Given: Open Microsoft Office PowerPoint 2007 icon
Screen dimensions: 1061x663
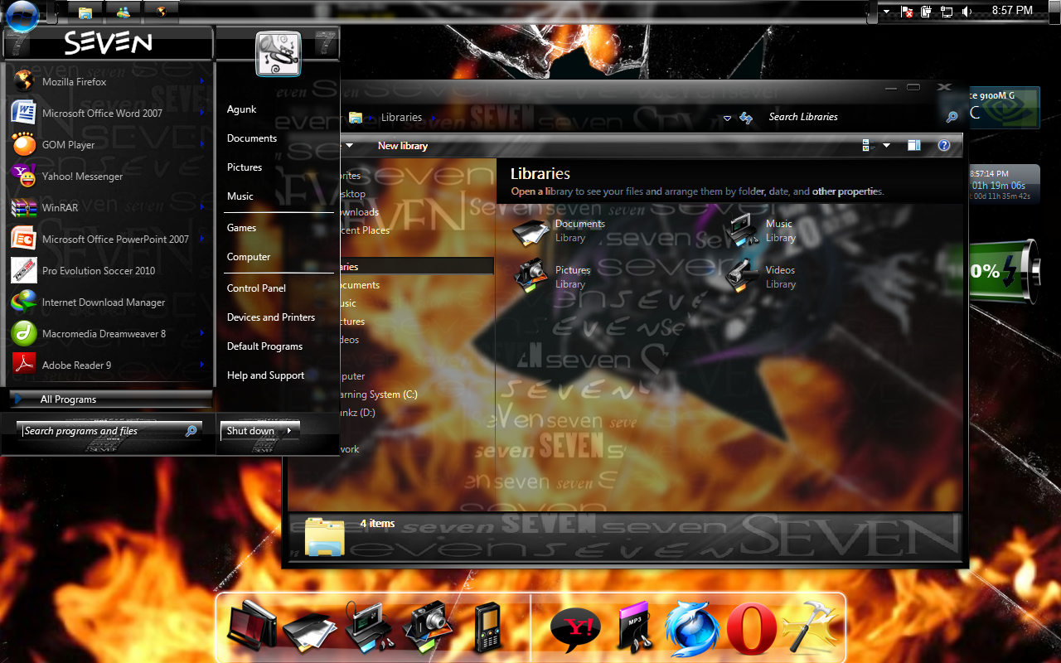Looking at the screenshot, I should (23, 239).
